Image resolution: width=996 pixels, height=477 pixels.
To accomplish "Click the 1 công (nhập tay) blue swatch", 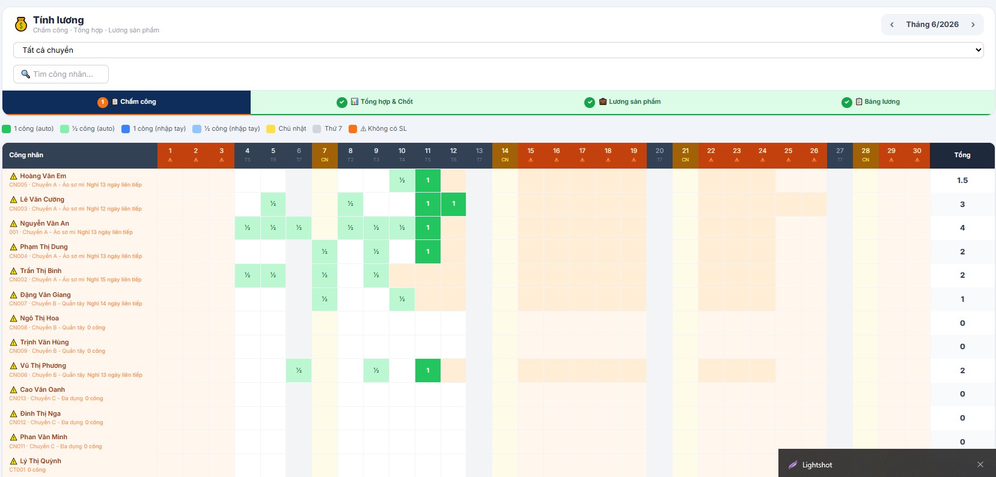I will (x=126, y=129).
